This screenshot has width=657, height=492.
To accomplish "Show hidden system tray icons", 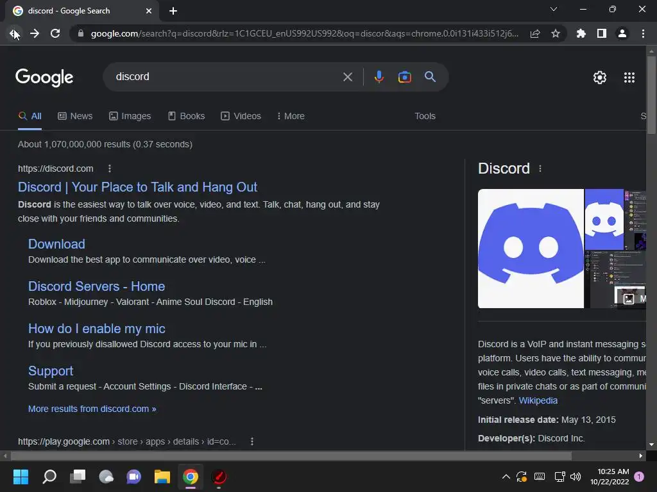I will tap(506, 477).
